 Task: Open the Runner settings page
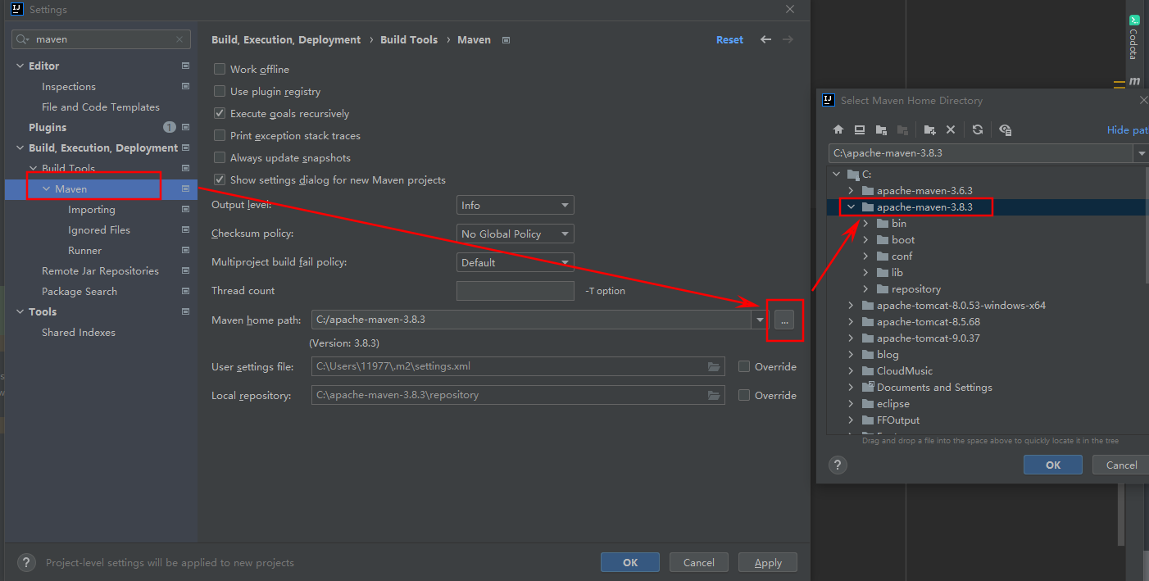click(x=85, y=250)
